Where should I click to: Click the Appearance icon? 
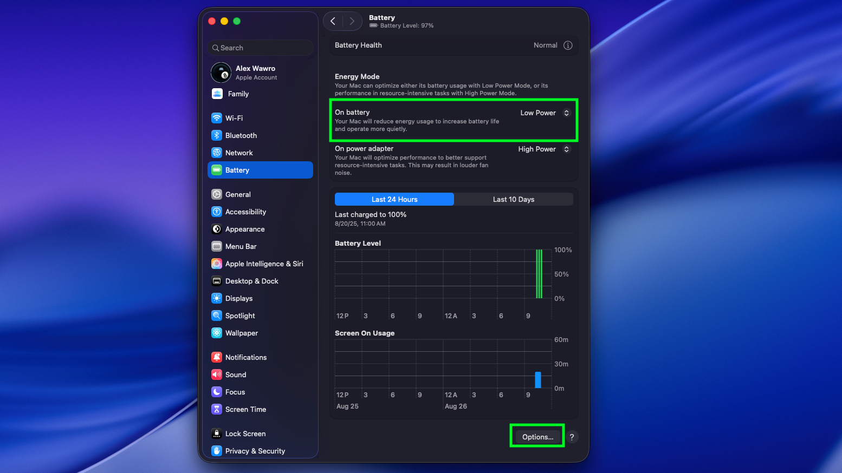[217, 229]
